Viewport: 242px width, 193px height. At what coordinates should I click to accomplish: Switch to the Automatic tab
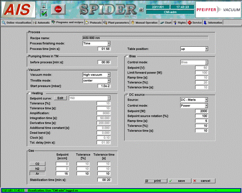coord(42,23)
